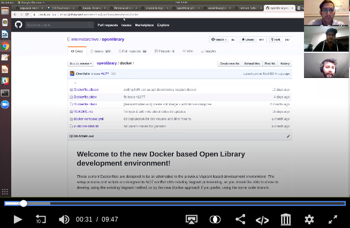The width and height of the screenshot is (350, 228).
Task: Open the share icon
Action: 240,219
